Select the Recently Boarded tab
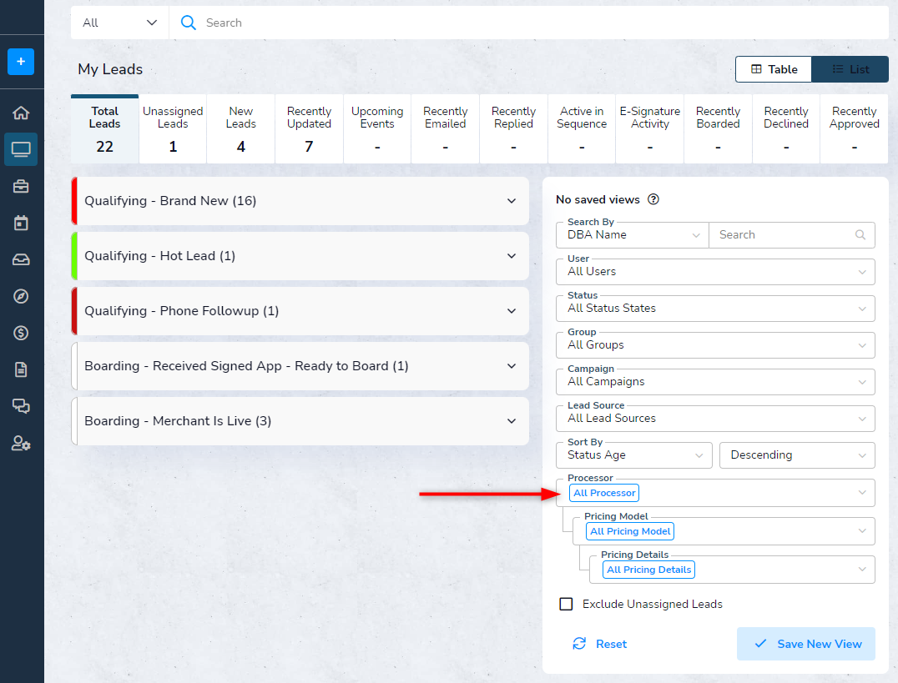 coord(719,129)
